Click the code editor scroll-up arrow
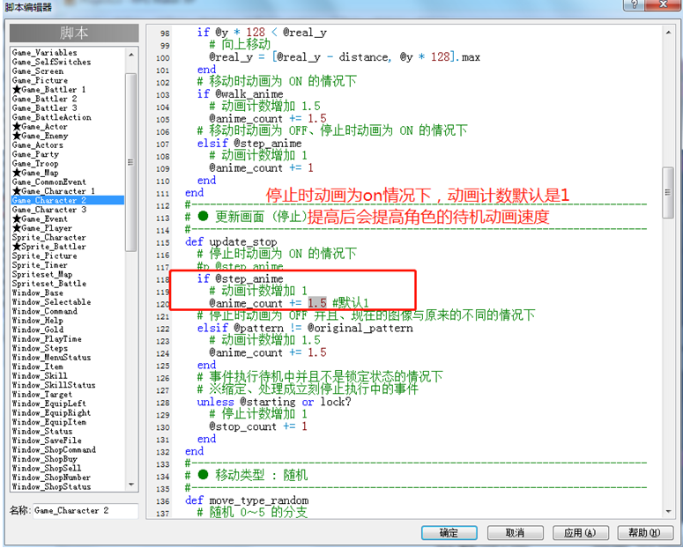 (668, 33)
